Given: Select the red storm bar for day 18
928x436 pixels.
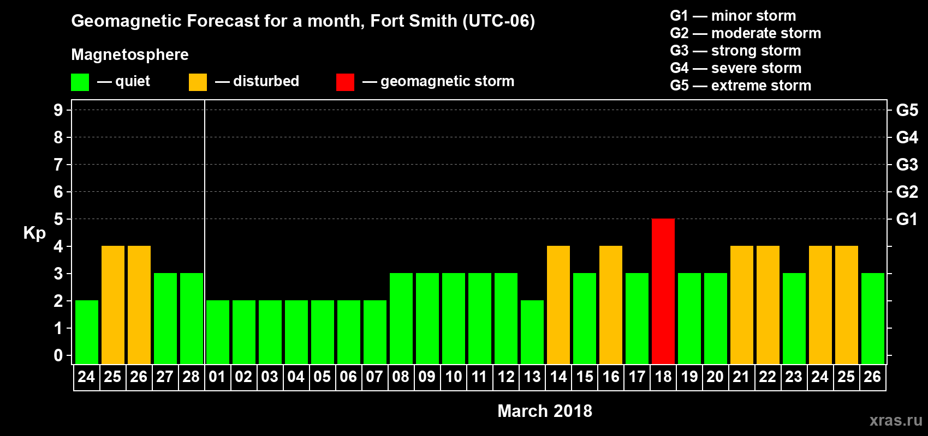Looking at the screenshot, I should 663,292.
